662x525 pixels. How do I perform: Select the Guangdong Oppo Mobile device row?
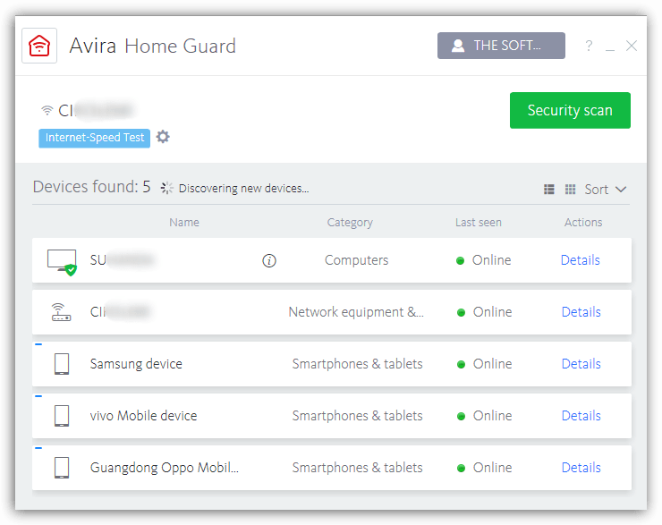point(165,468)
